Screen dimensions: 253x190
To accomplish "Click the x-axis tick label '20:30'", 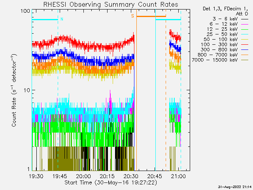I will (131, 176).
